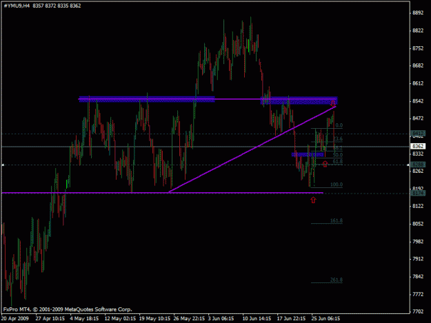Click the 7912 price axis label
431x323 pixels.
click(418, 259)
